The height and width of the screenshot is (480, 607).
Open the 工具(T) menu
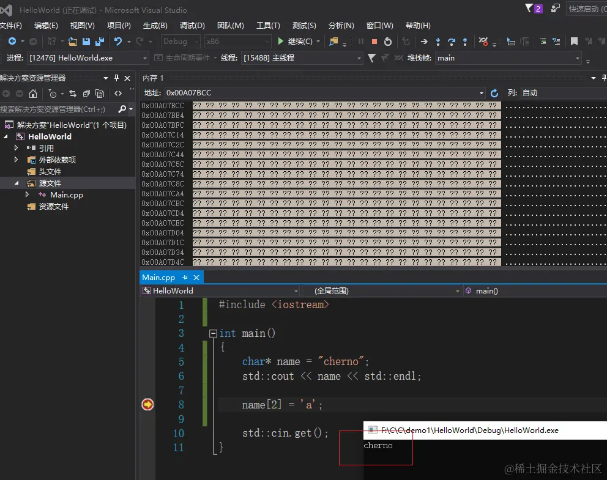(x=268, y=26)
